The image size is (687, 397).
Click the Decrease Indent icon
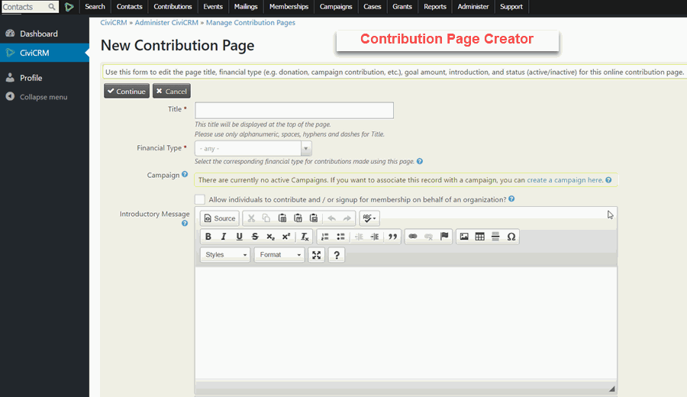359,237
